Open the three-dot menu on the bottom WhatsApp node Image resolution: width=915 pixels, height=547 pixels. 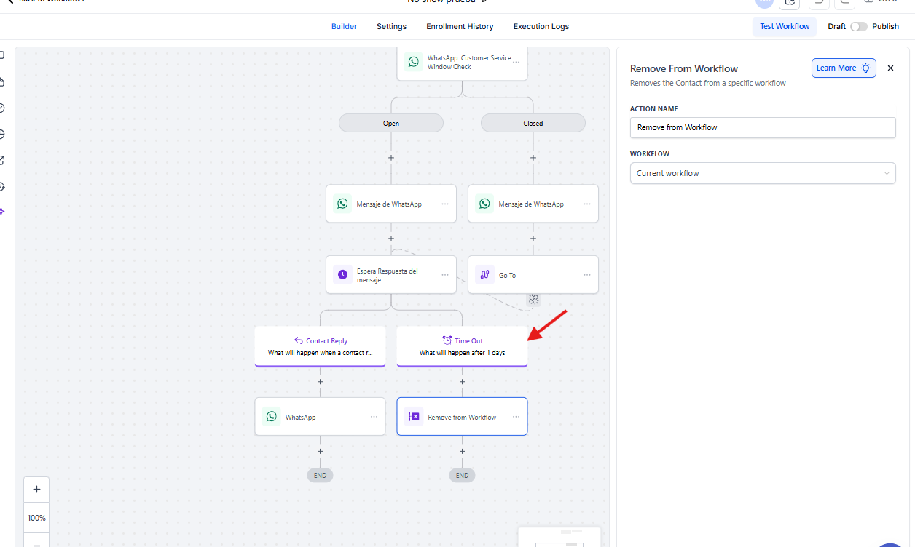pos(374,417)
